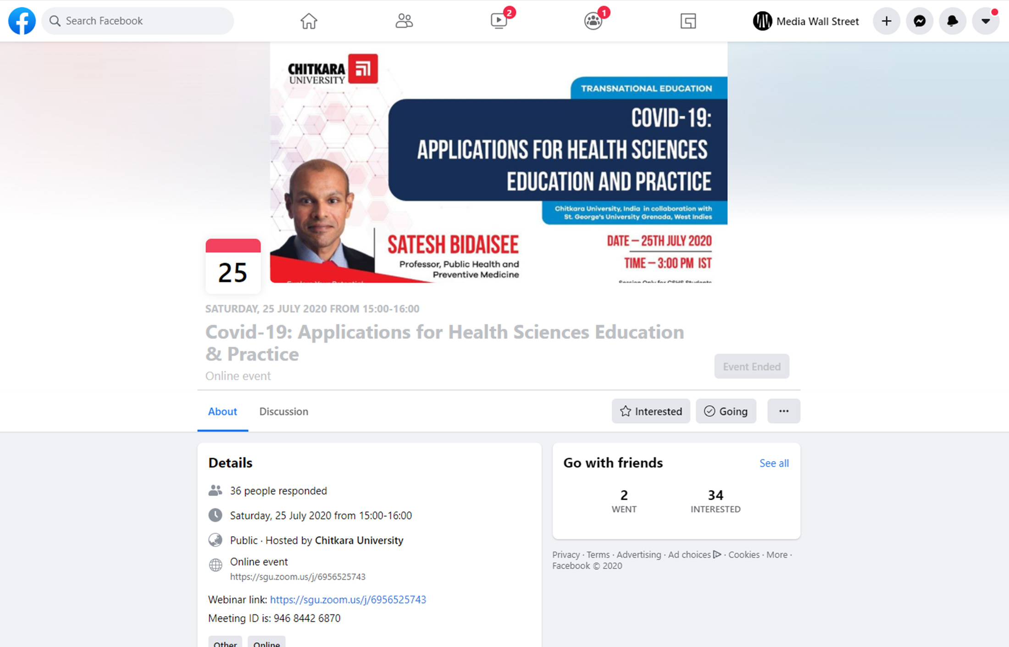
Task: Expand the account dropdown arrow
Action: (x=986, y=21)
